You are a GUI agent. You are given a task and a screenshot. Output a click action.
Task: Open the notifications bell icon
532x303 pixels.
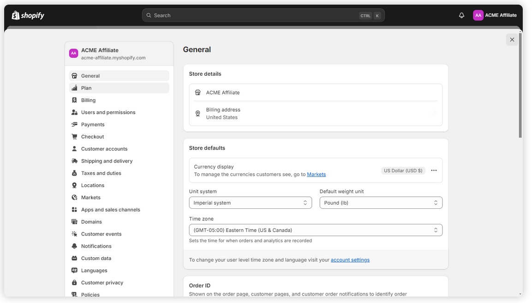tap(461, 15)
